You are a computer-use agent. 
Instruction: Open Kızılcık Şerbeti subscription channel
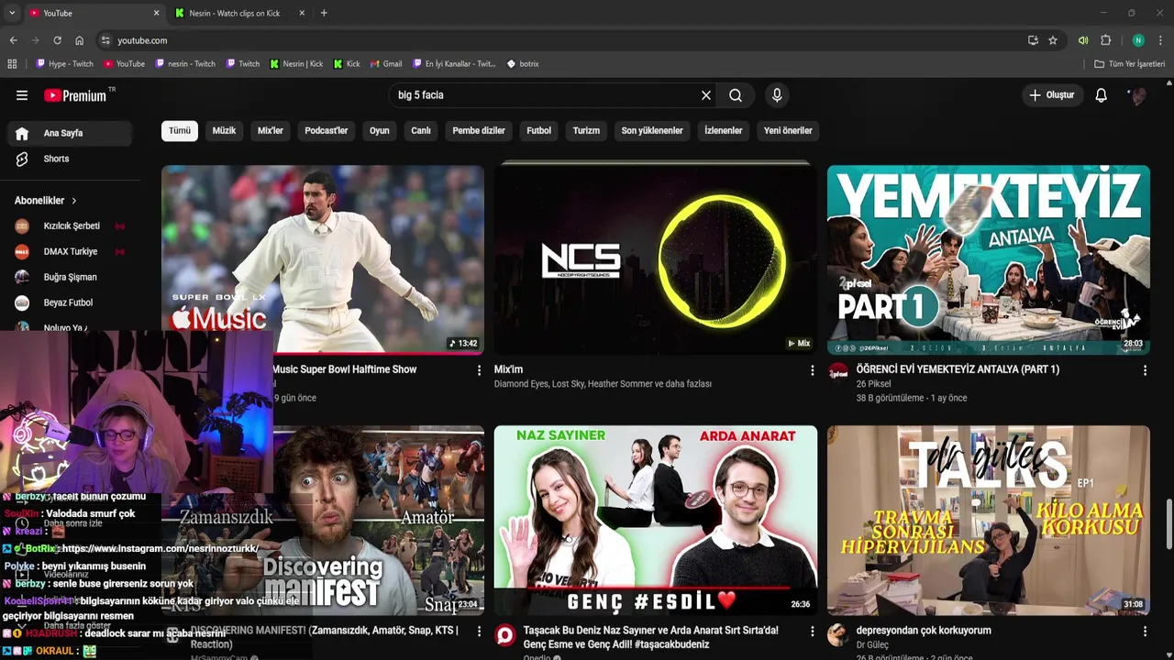pyautogui.click(x=71, y=225)
